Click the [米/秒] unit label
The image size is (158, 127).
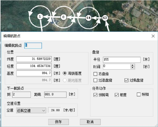pyautogui.click(x=69, y=110)
